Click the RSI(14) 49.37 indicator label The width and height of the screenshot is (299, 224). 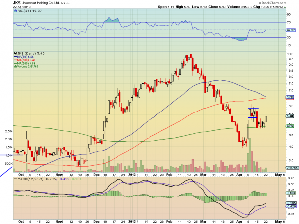pyautogui.click(x=30, y=11)
